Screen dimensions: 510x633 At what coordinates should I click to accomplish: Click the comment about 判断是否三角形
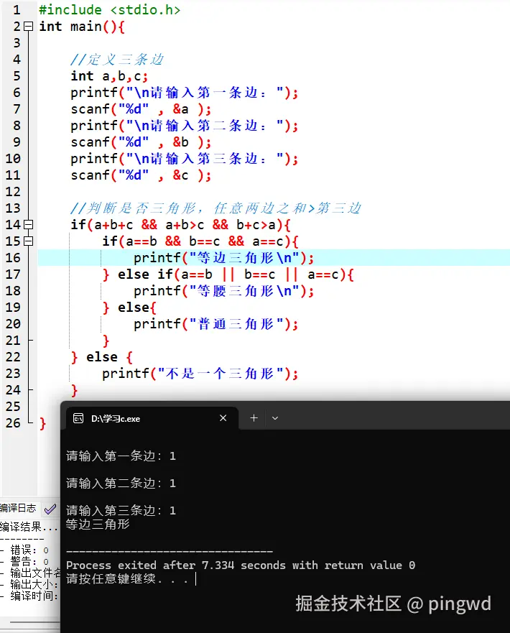pos(215,208)
